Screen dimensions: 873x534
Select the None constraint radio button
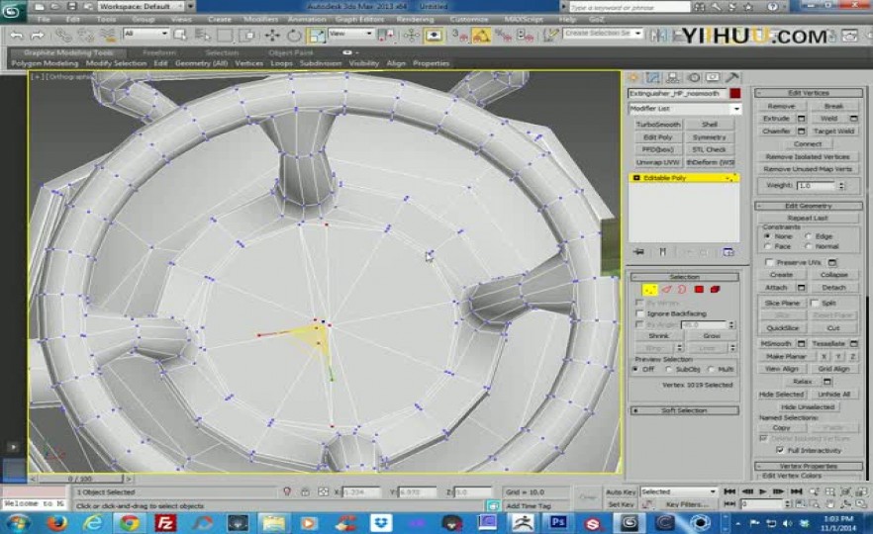point(768,236)
